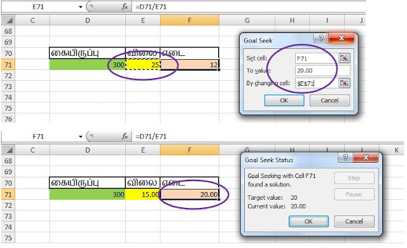Click header cell எடை in bottom sheet
Image resolution: width=407 pixels, height=248 pixels.
(190, 183)
